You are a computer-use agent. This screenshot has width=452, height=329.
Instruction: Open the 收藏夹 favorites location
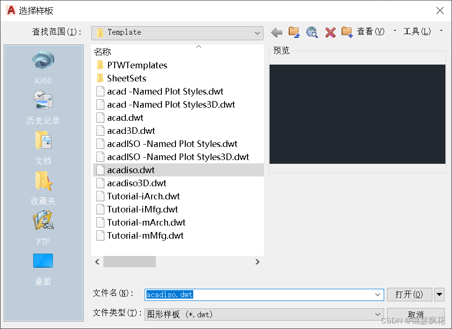pyautogui.click(x=43, y=188)
